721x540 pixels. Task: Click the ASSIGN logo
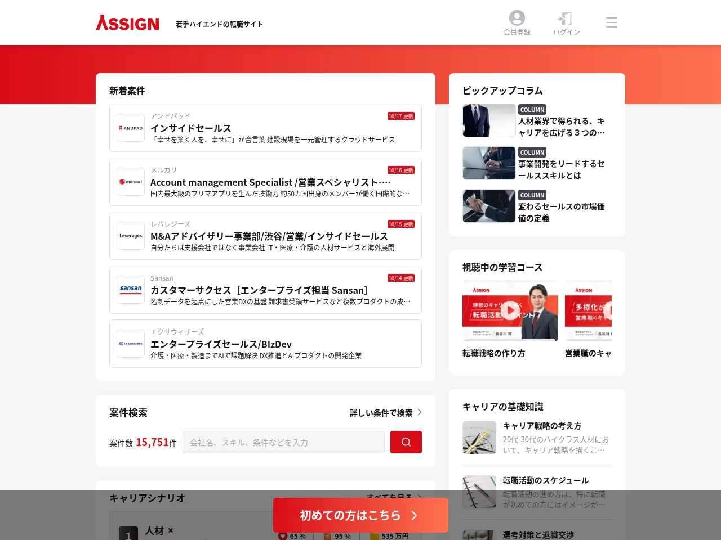(127, 22)
